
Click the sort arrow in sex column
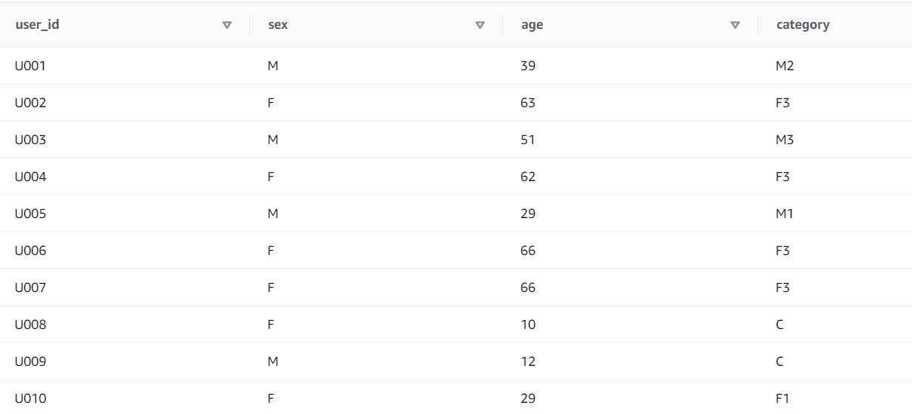[480, 25]
